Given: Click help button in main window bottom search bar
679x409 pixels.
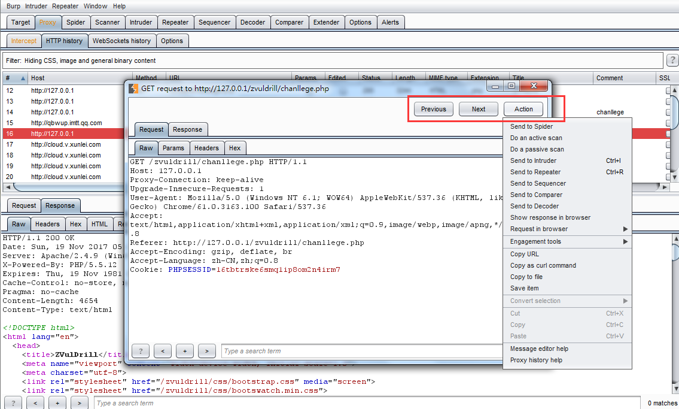Looking at the screenshot, I should point(13,403).
